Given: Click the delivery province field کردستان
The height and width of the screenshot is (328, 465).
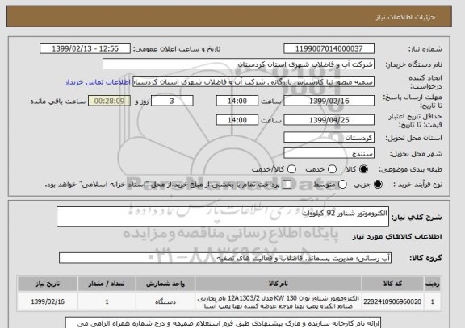Looking at the screenshot, I should point(329,138).
